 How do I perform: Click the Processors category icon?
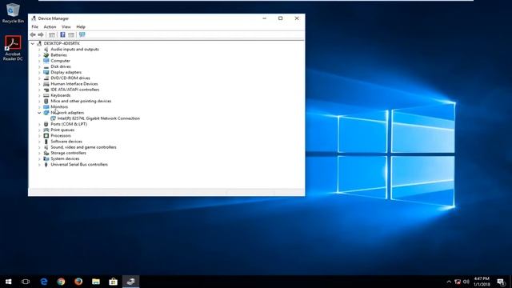coord(46,136)
